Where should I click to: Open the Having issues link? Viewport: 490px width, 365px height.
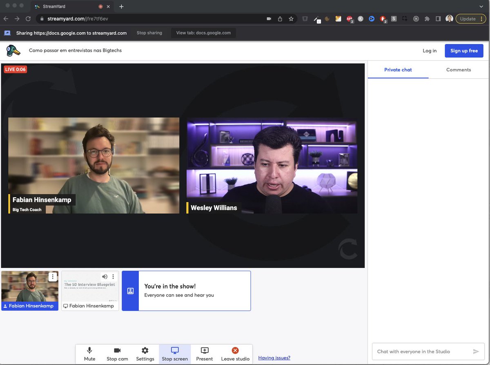pyautogui.click(x=274, y=358)
